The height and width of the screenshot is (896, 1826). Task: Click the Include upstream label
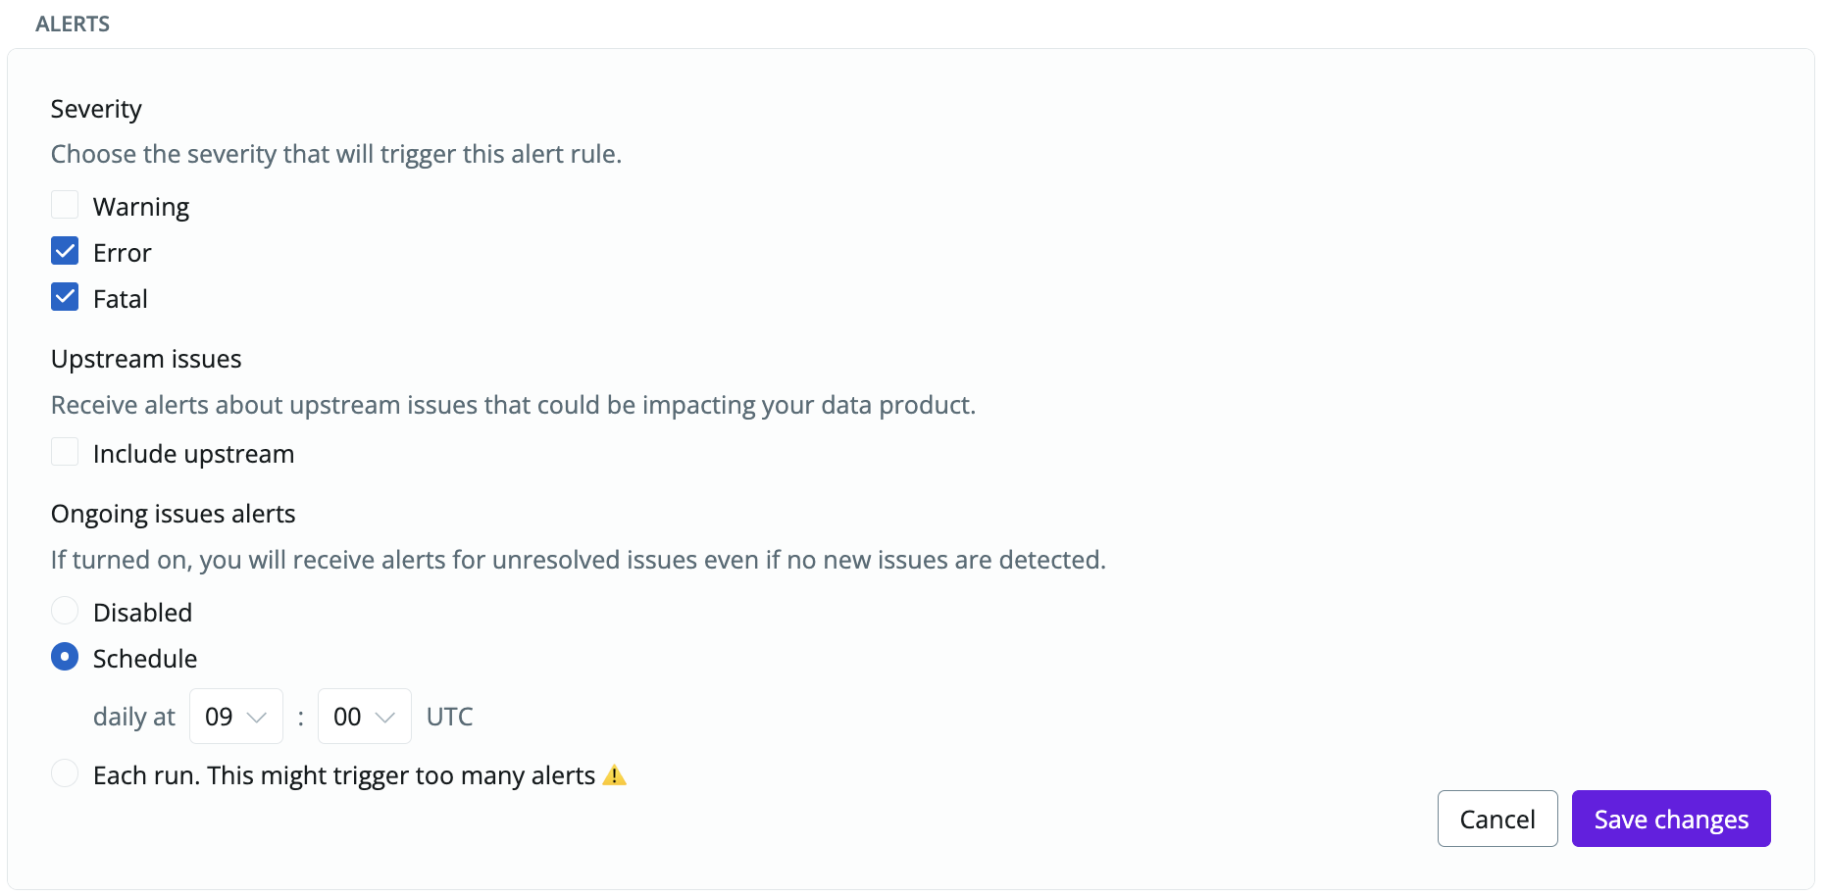[193, 454]
